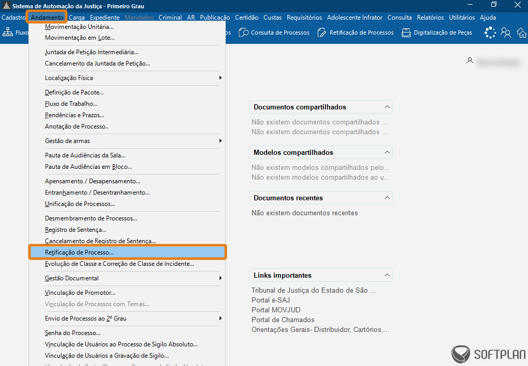528x366 pixels.
Task: Collapse the Documentos recentes panel
Action: [x=387, y=198]
